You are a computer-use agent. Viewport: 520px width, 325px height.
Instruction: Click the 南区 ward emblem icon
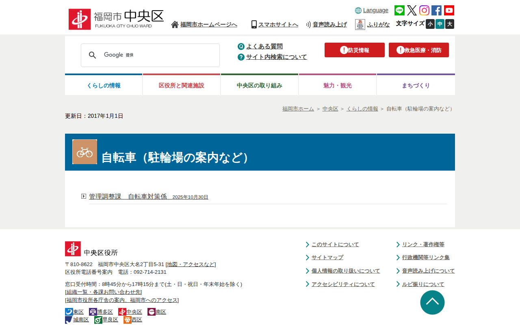[x=151, y=312]
